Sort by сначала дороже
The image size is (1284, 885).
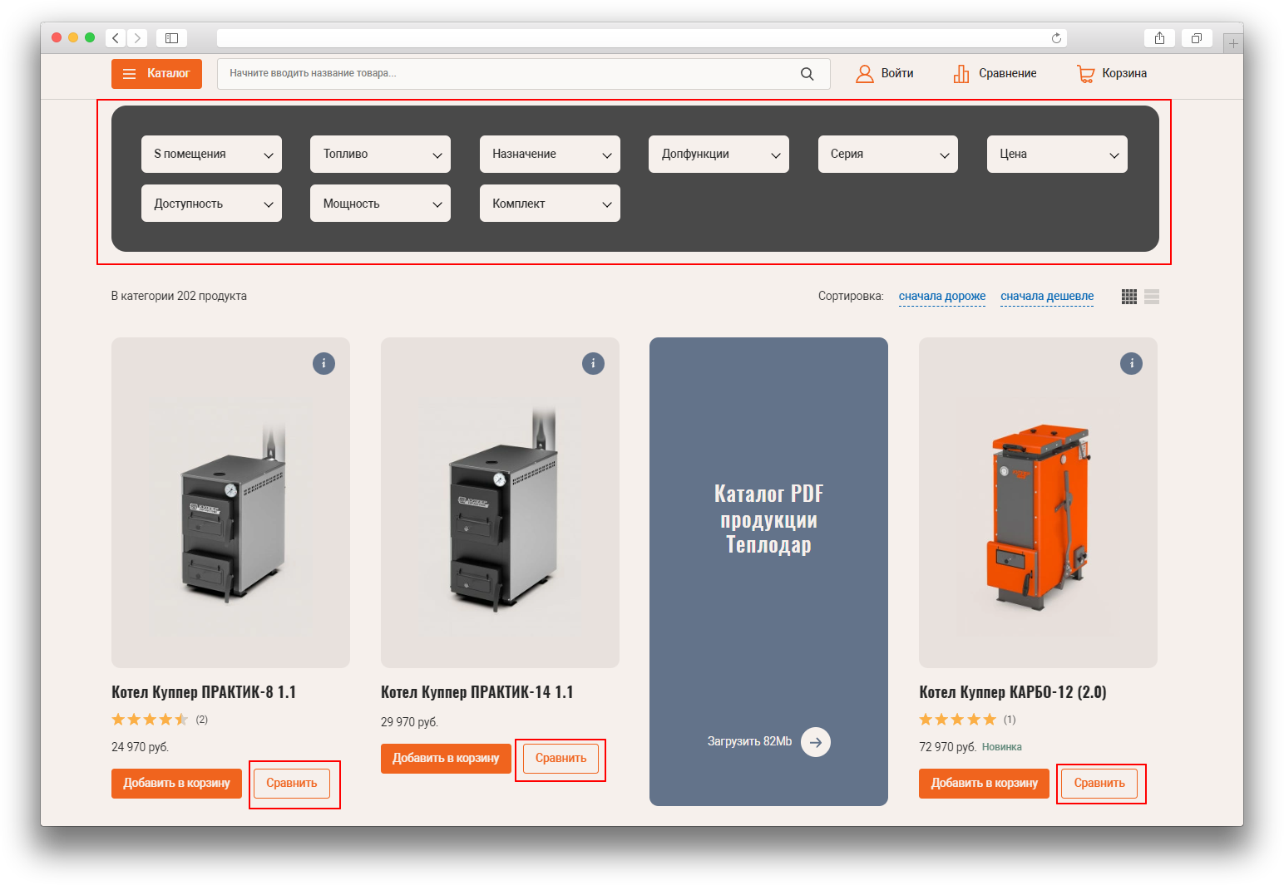[942, 297]
